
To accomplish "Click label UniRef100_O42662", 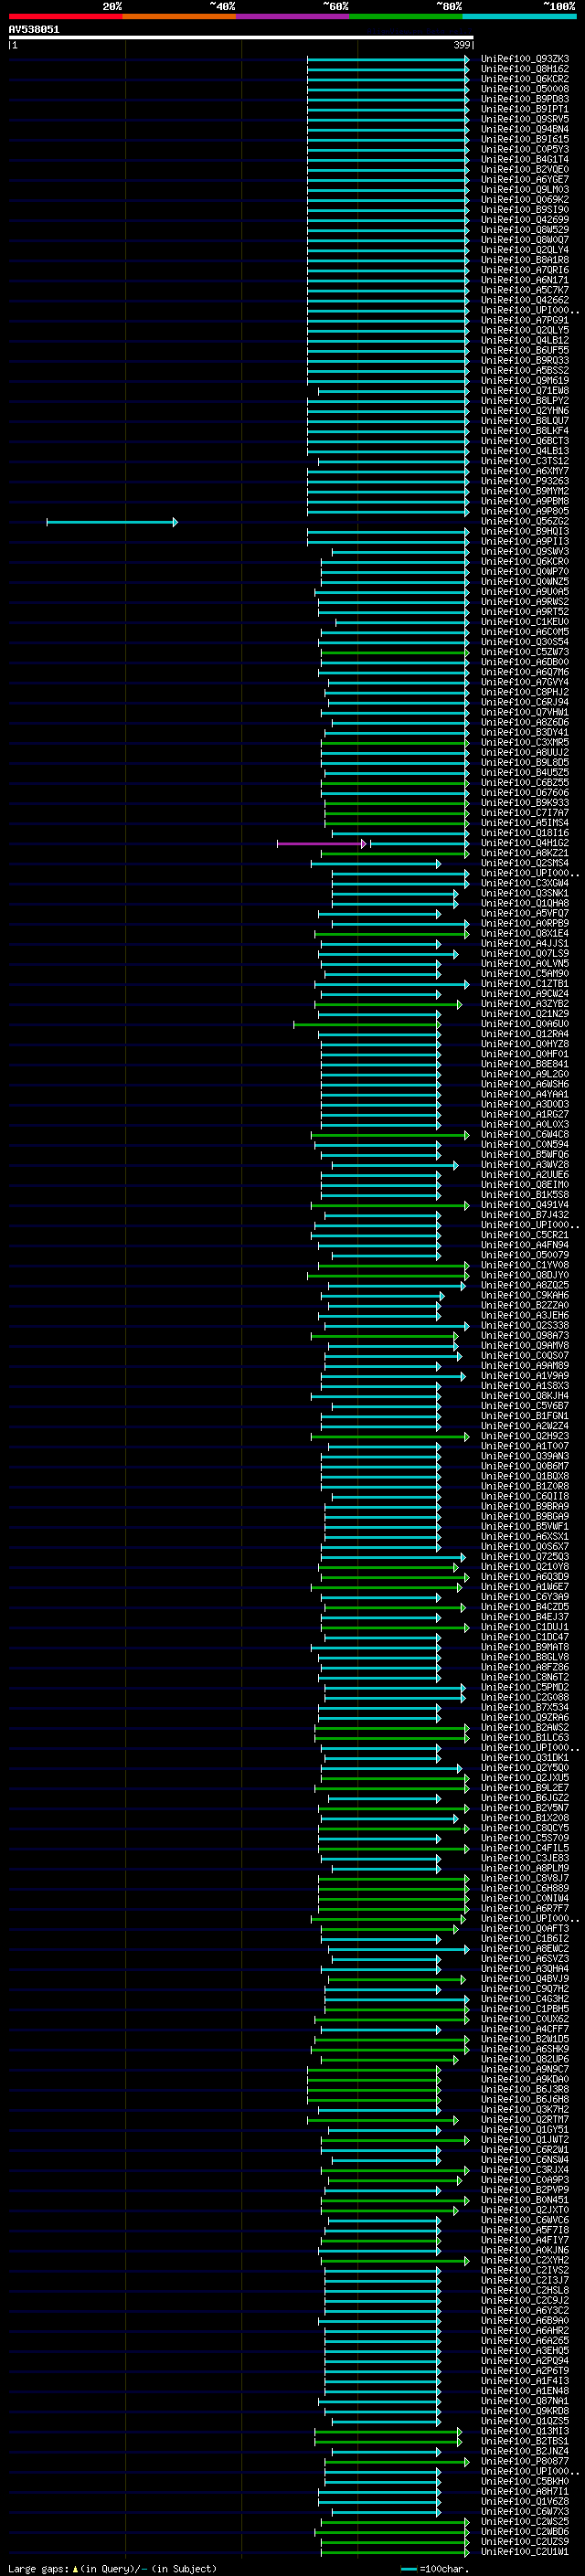I will 524,300.
